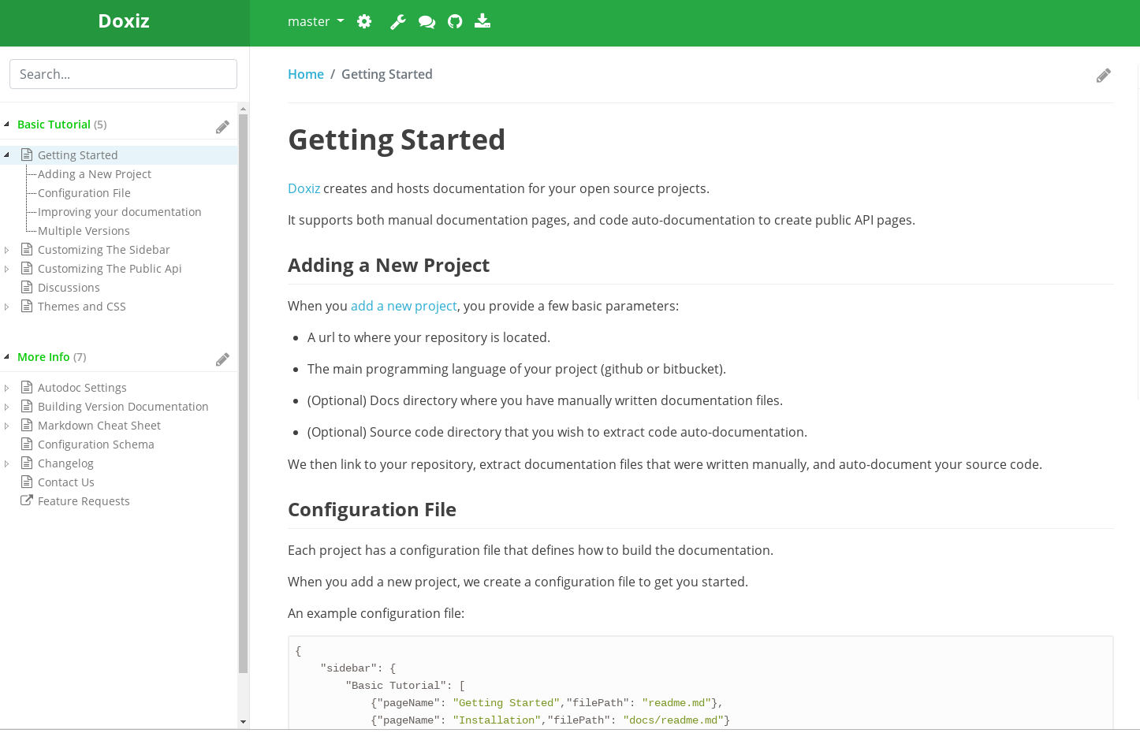Open the Feature Requests link
The width and height of the screenshot is (1140, 733).
(x=84, y=501)
